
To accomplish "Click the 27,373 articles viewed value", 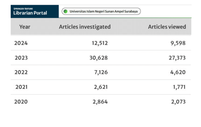I will tap(177, 58).
